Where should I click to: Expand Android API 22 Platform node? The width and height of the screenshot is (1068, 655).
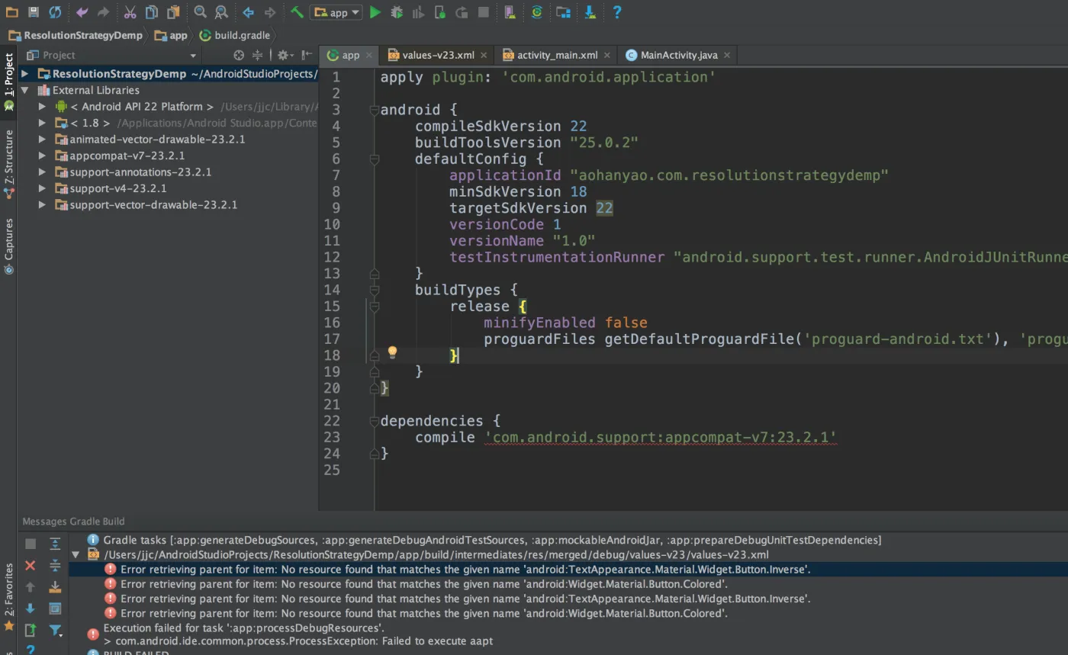[43, 107]
